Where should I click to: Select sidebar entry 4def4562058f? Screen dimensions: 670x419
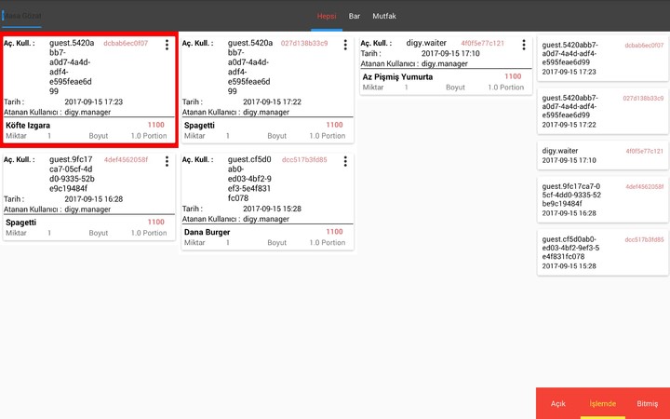602,198
